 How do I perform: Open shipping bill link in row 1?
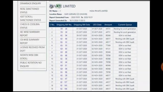click(64, 29)
